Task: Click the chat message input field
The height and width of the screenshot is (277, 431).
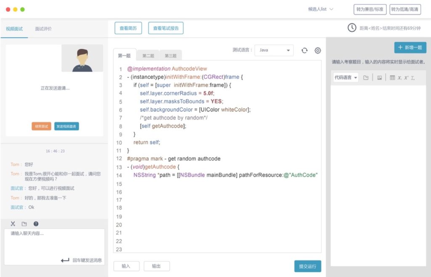Action: pyautogui.click(x=54, y=242)
